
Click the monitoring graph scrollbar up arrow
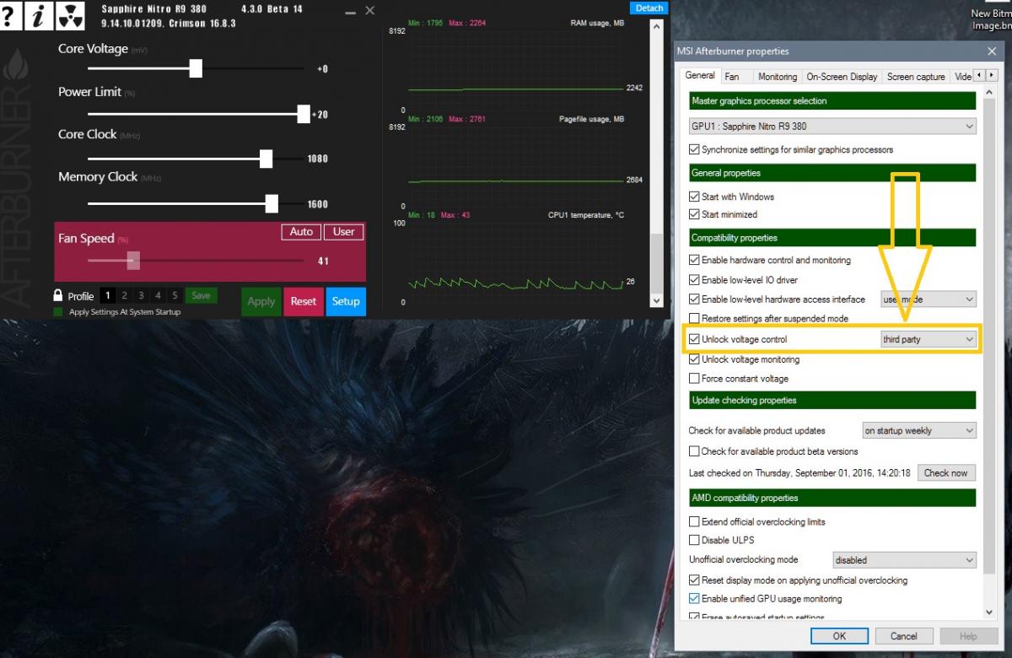(x=656, y=25)
